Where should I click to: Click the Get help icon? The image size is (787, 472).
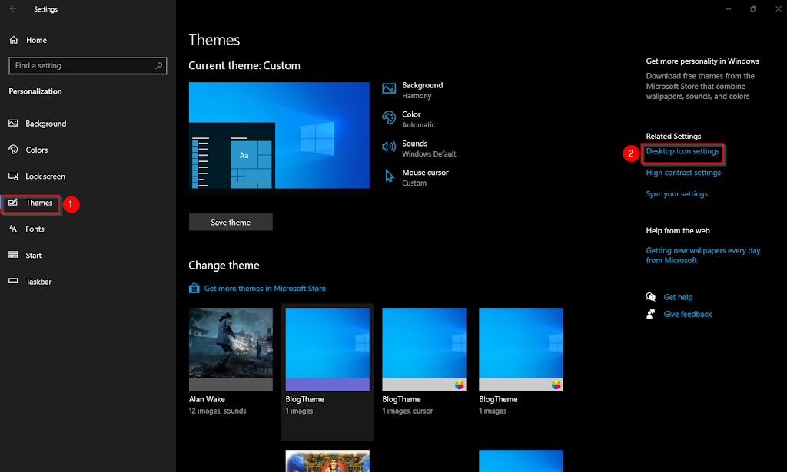pyautogui.click(x=649, y=297)
